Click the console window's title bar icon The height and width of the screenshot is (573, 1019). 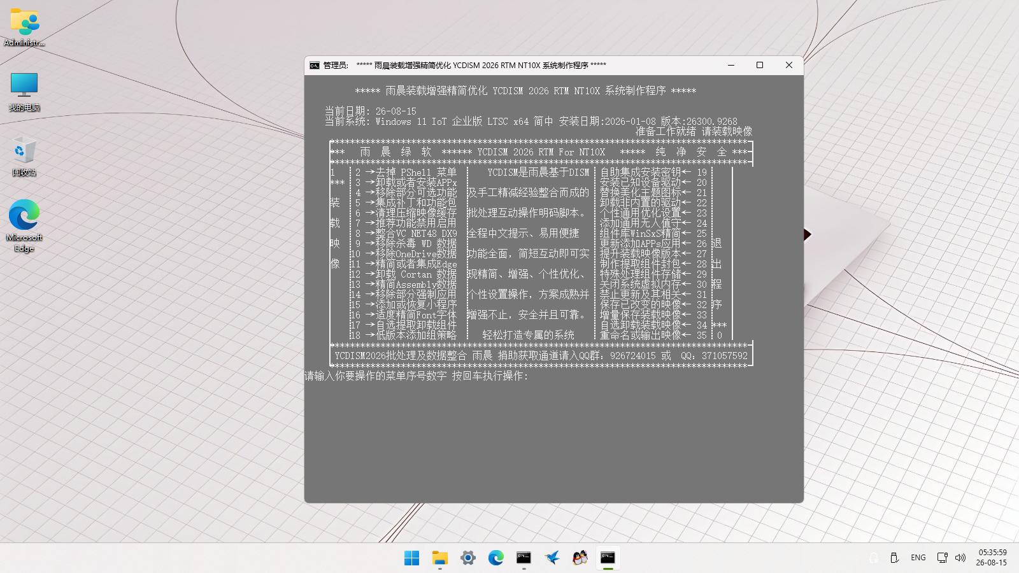[x=315, y=65]
